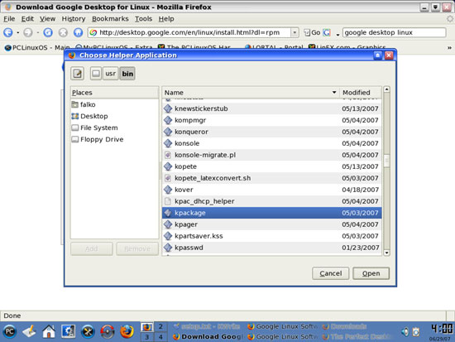Open the View menu
This screenshot has width=455, height=342.
(47, 19)
